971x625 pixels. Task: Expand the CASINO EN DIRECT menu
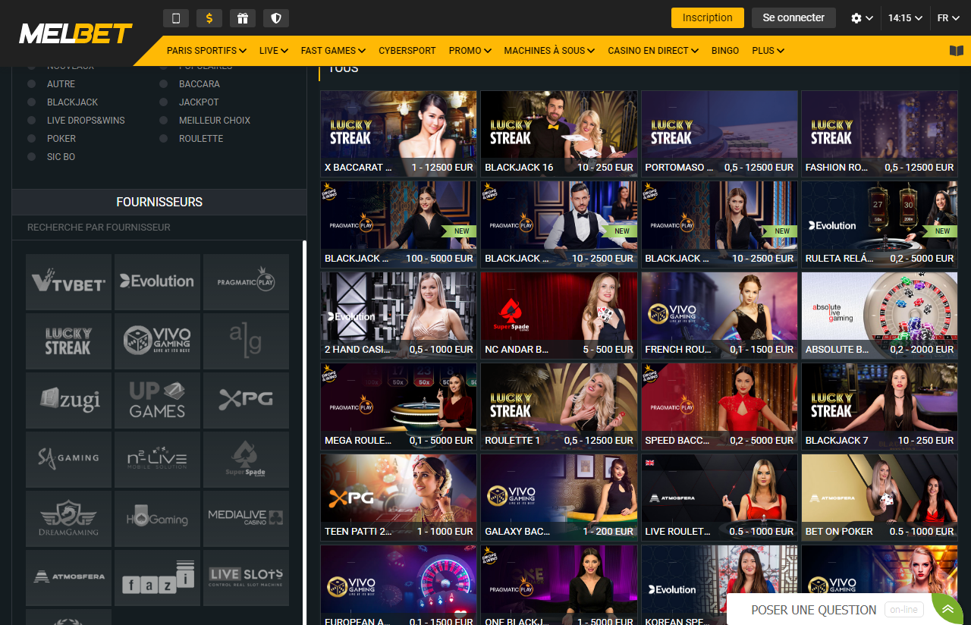point(653,51)
